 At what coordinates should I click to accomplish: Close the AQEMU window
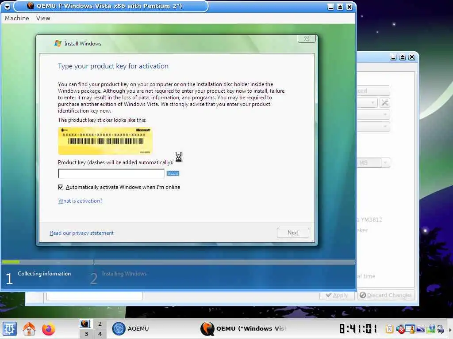(x=412, y=57)
